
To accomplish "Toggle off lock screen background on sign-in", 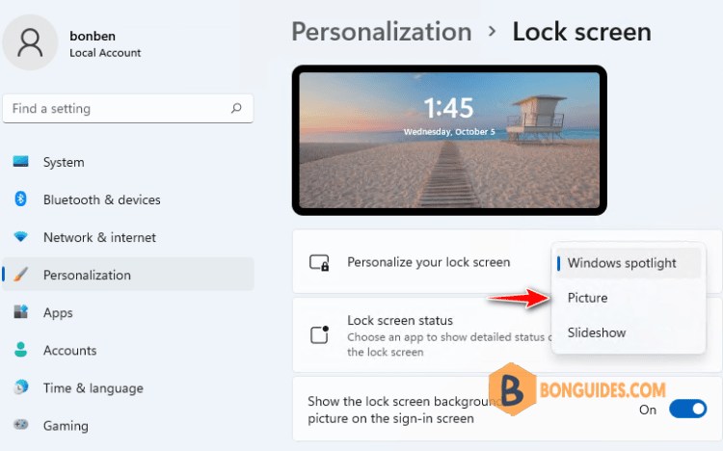I will [687, 410].
